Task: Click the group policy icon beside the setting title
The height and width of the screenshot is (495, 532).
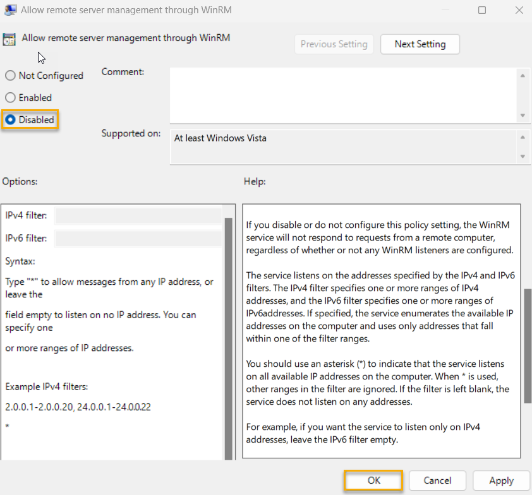Action: coord(9,39)
